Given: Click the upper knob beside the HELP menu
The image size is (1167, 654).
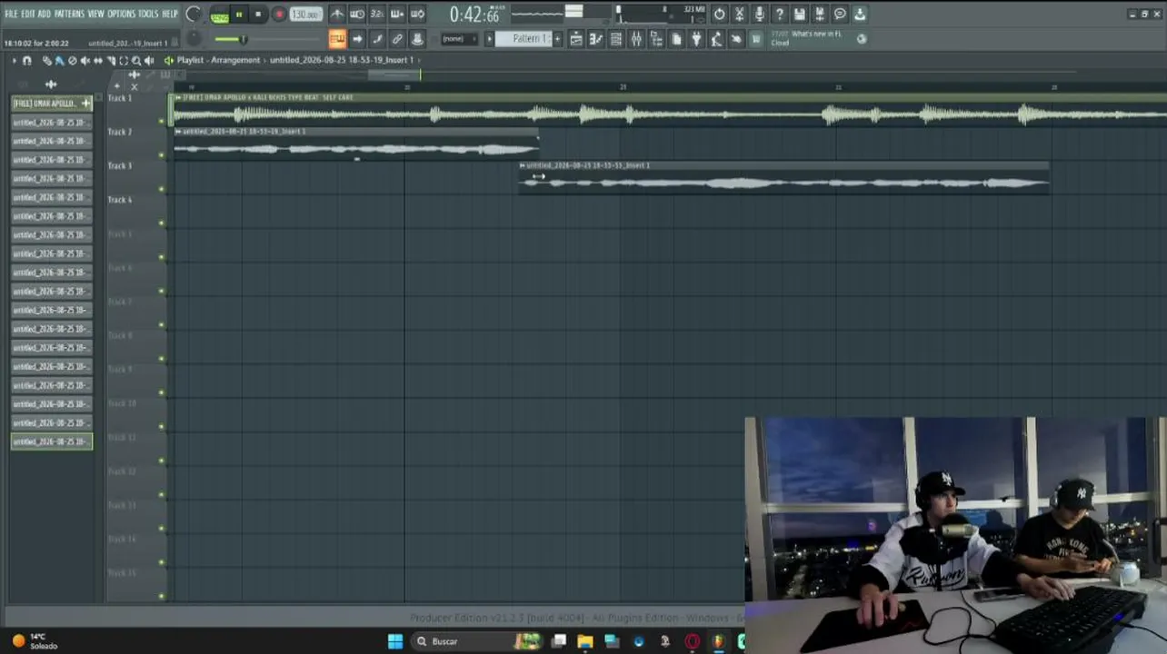Looking at the screenshot, I should 194,15.
